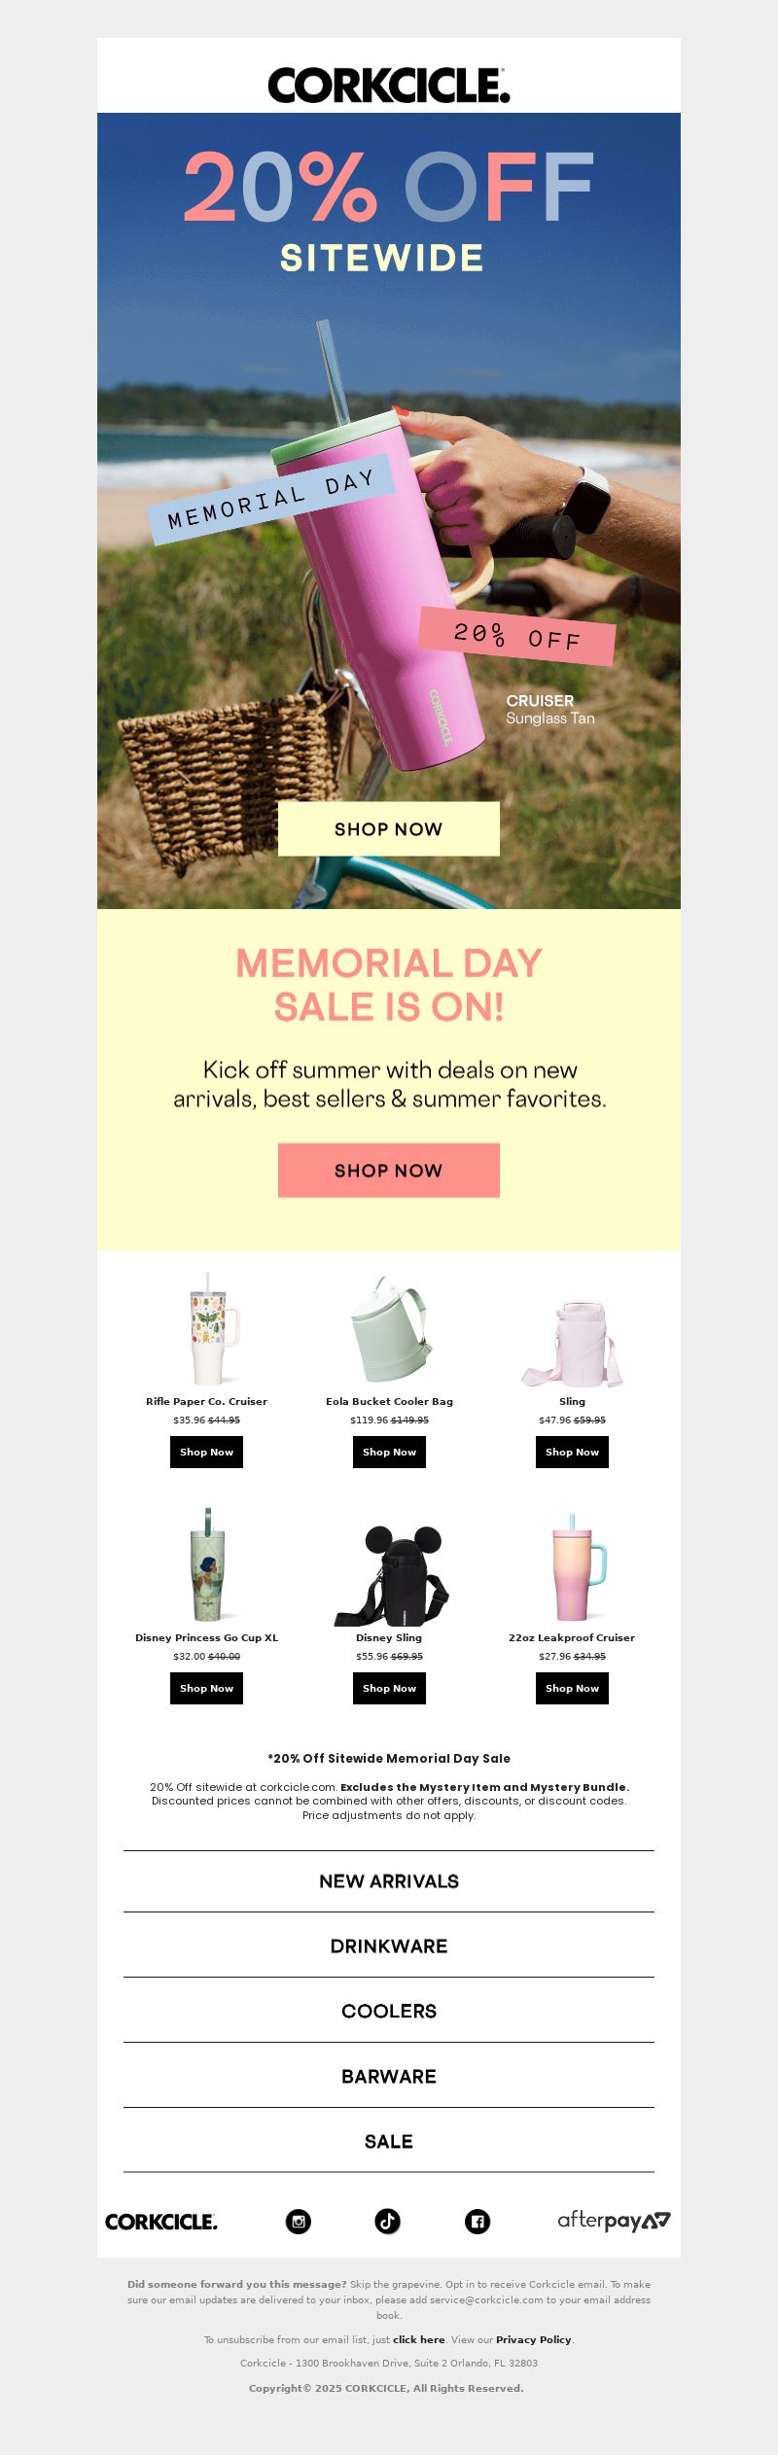Go to Drinkware category
This screenshot has width=778, height=2455.
click(x=389, y=1946)
